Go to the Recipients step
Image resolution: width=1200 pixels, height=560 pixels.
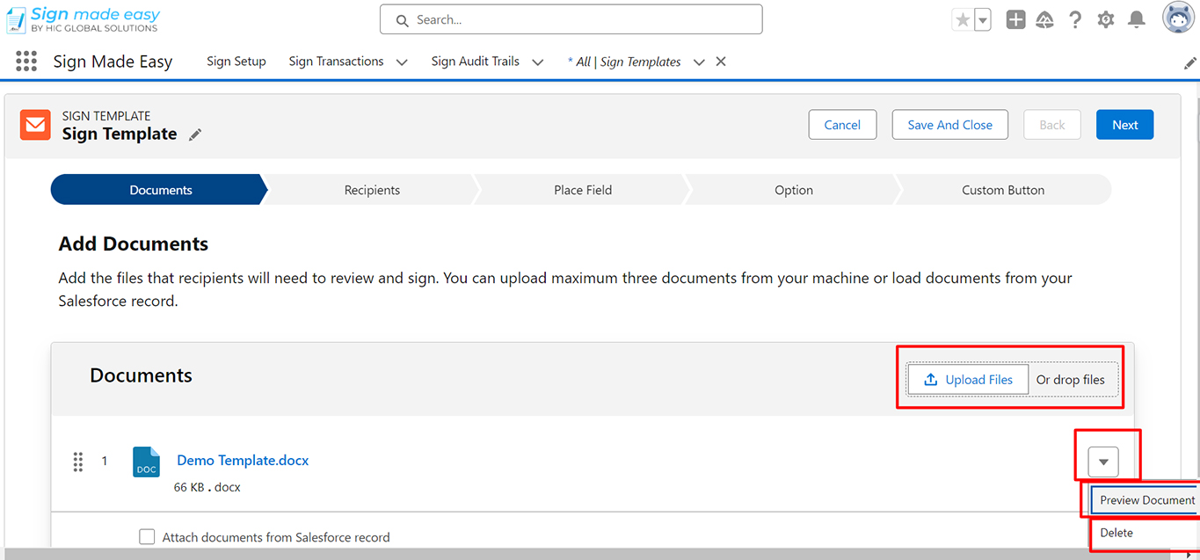pos(372,190)
